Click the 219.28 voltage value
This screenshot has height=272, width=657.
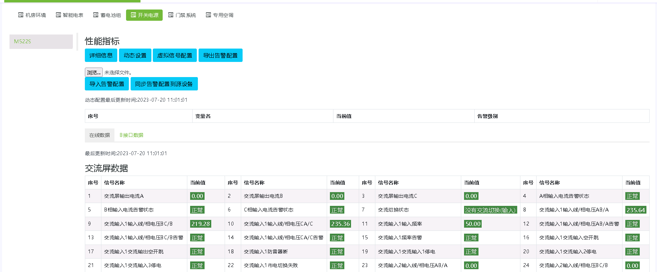coord(201,224)
